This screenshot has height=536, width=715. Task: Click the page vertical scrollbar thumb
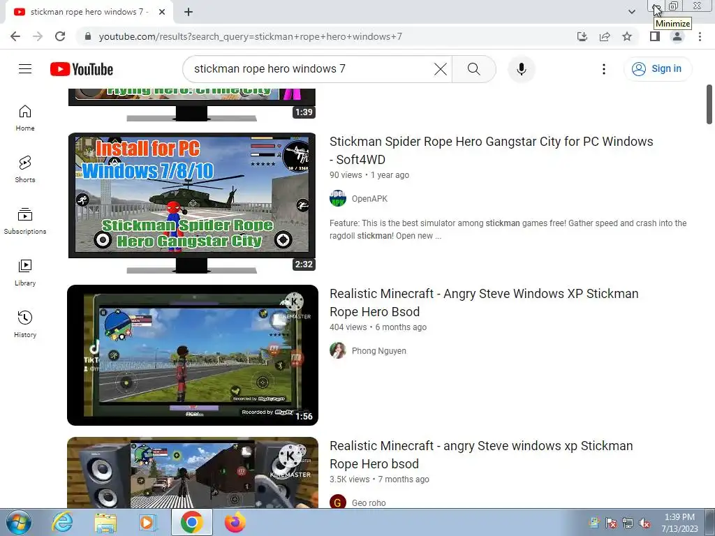coord(709,105)
